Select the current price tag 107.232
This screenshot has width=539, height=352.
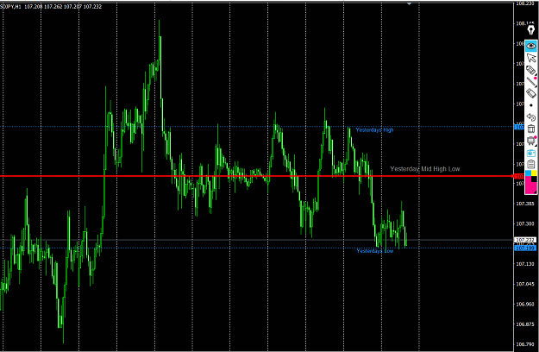pyautogui.click(x=525, y=240)
